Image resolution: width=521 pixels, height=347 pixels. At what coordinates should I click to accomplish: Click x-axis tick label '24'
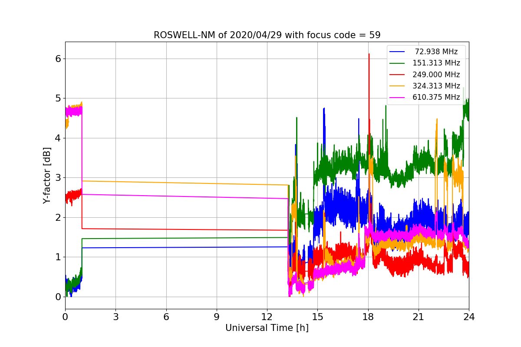coord(469,317)
